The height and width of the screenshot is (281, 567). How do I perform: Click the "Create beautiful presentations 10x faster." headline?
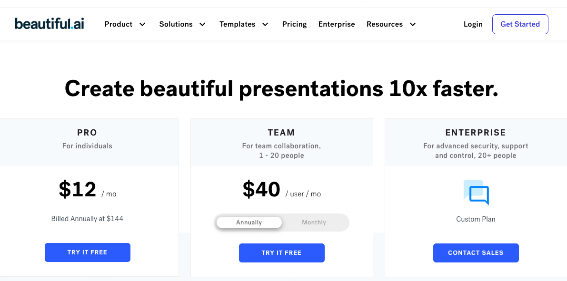coord(281,88)
